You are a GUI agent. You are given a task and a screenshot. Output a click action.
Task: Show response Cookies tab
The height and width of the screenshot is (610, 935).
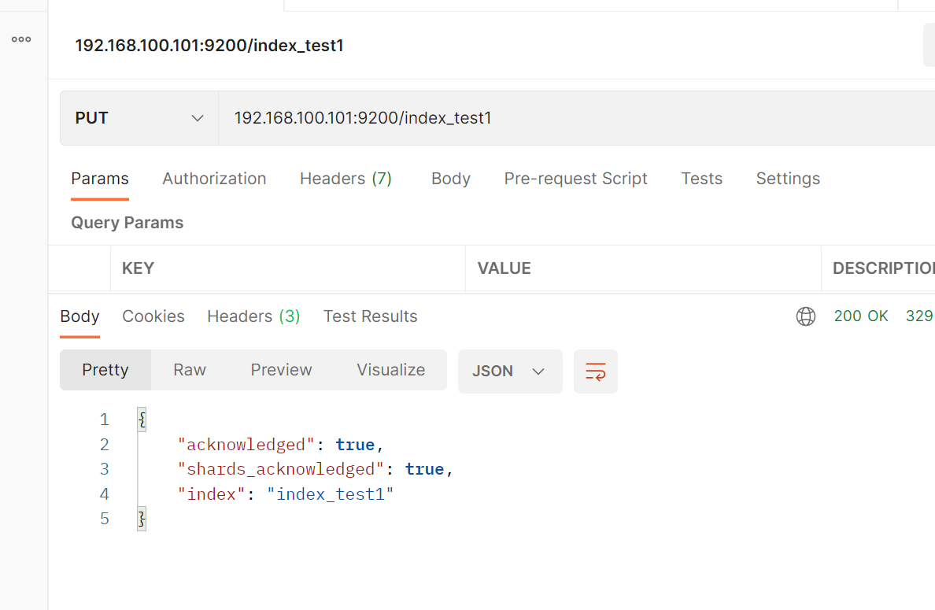click(x=153, y=316)
